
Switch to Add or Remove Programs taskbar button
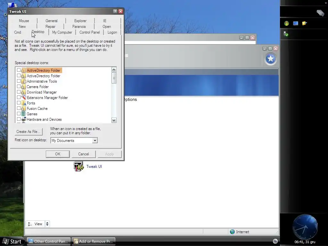(93, 242)
